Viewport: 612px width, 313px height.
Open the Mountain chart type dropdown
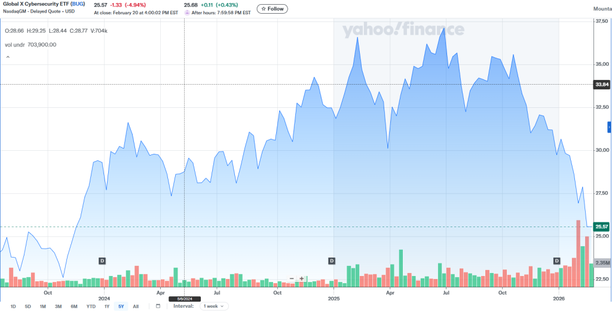[602, 8]
